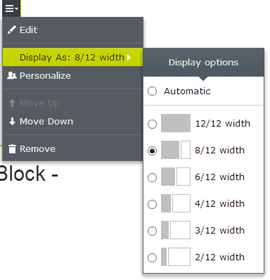Expand Display As submenu arrow
The image size is (270, 280).
coord(129,58)
